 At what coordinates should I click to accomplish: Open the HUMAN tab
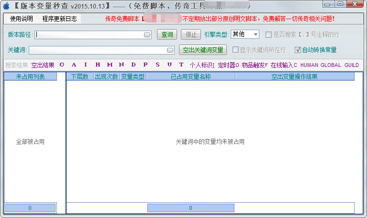point(309,65)
